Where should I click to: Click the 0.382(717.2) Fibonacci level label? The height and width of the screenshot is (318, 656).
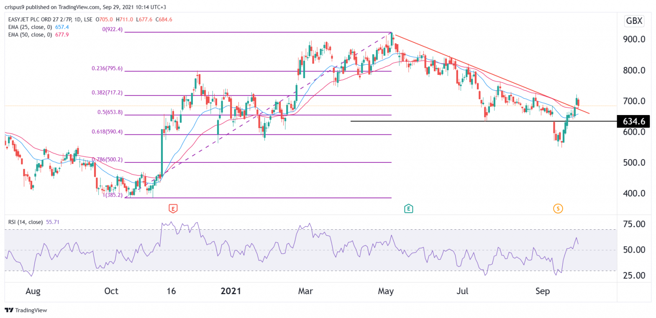[108, 93]
